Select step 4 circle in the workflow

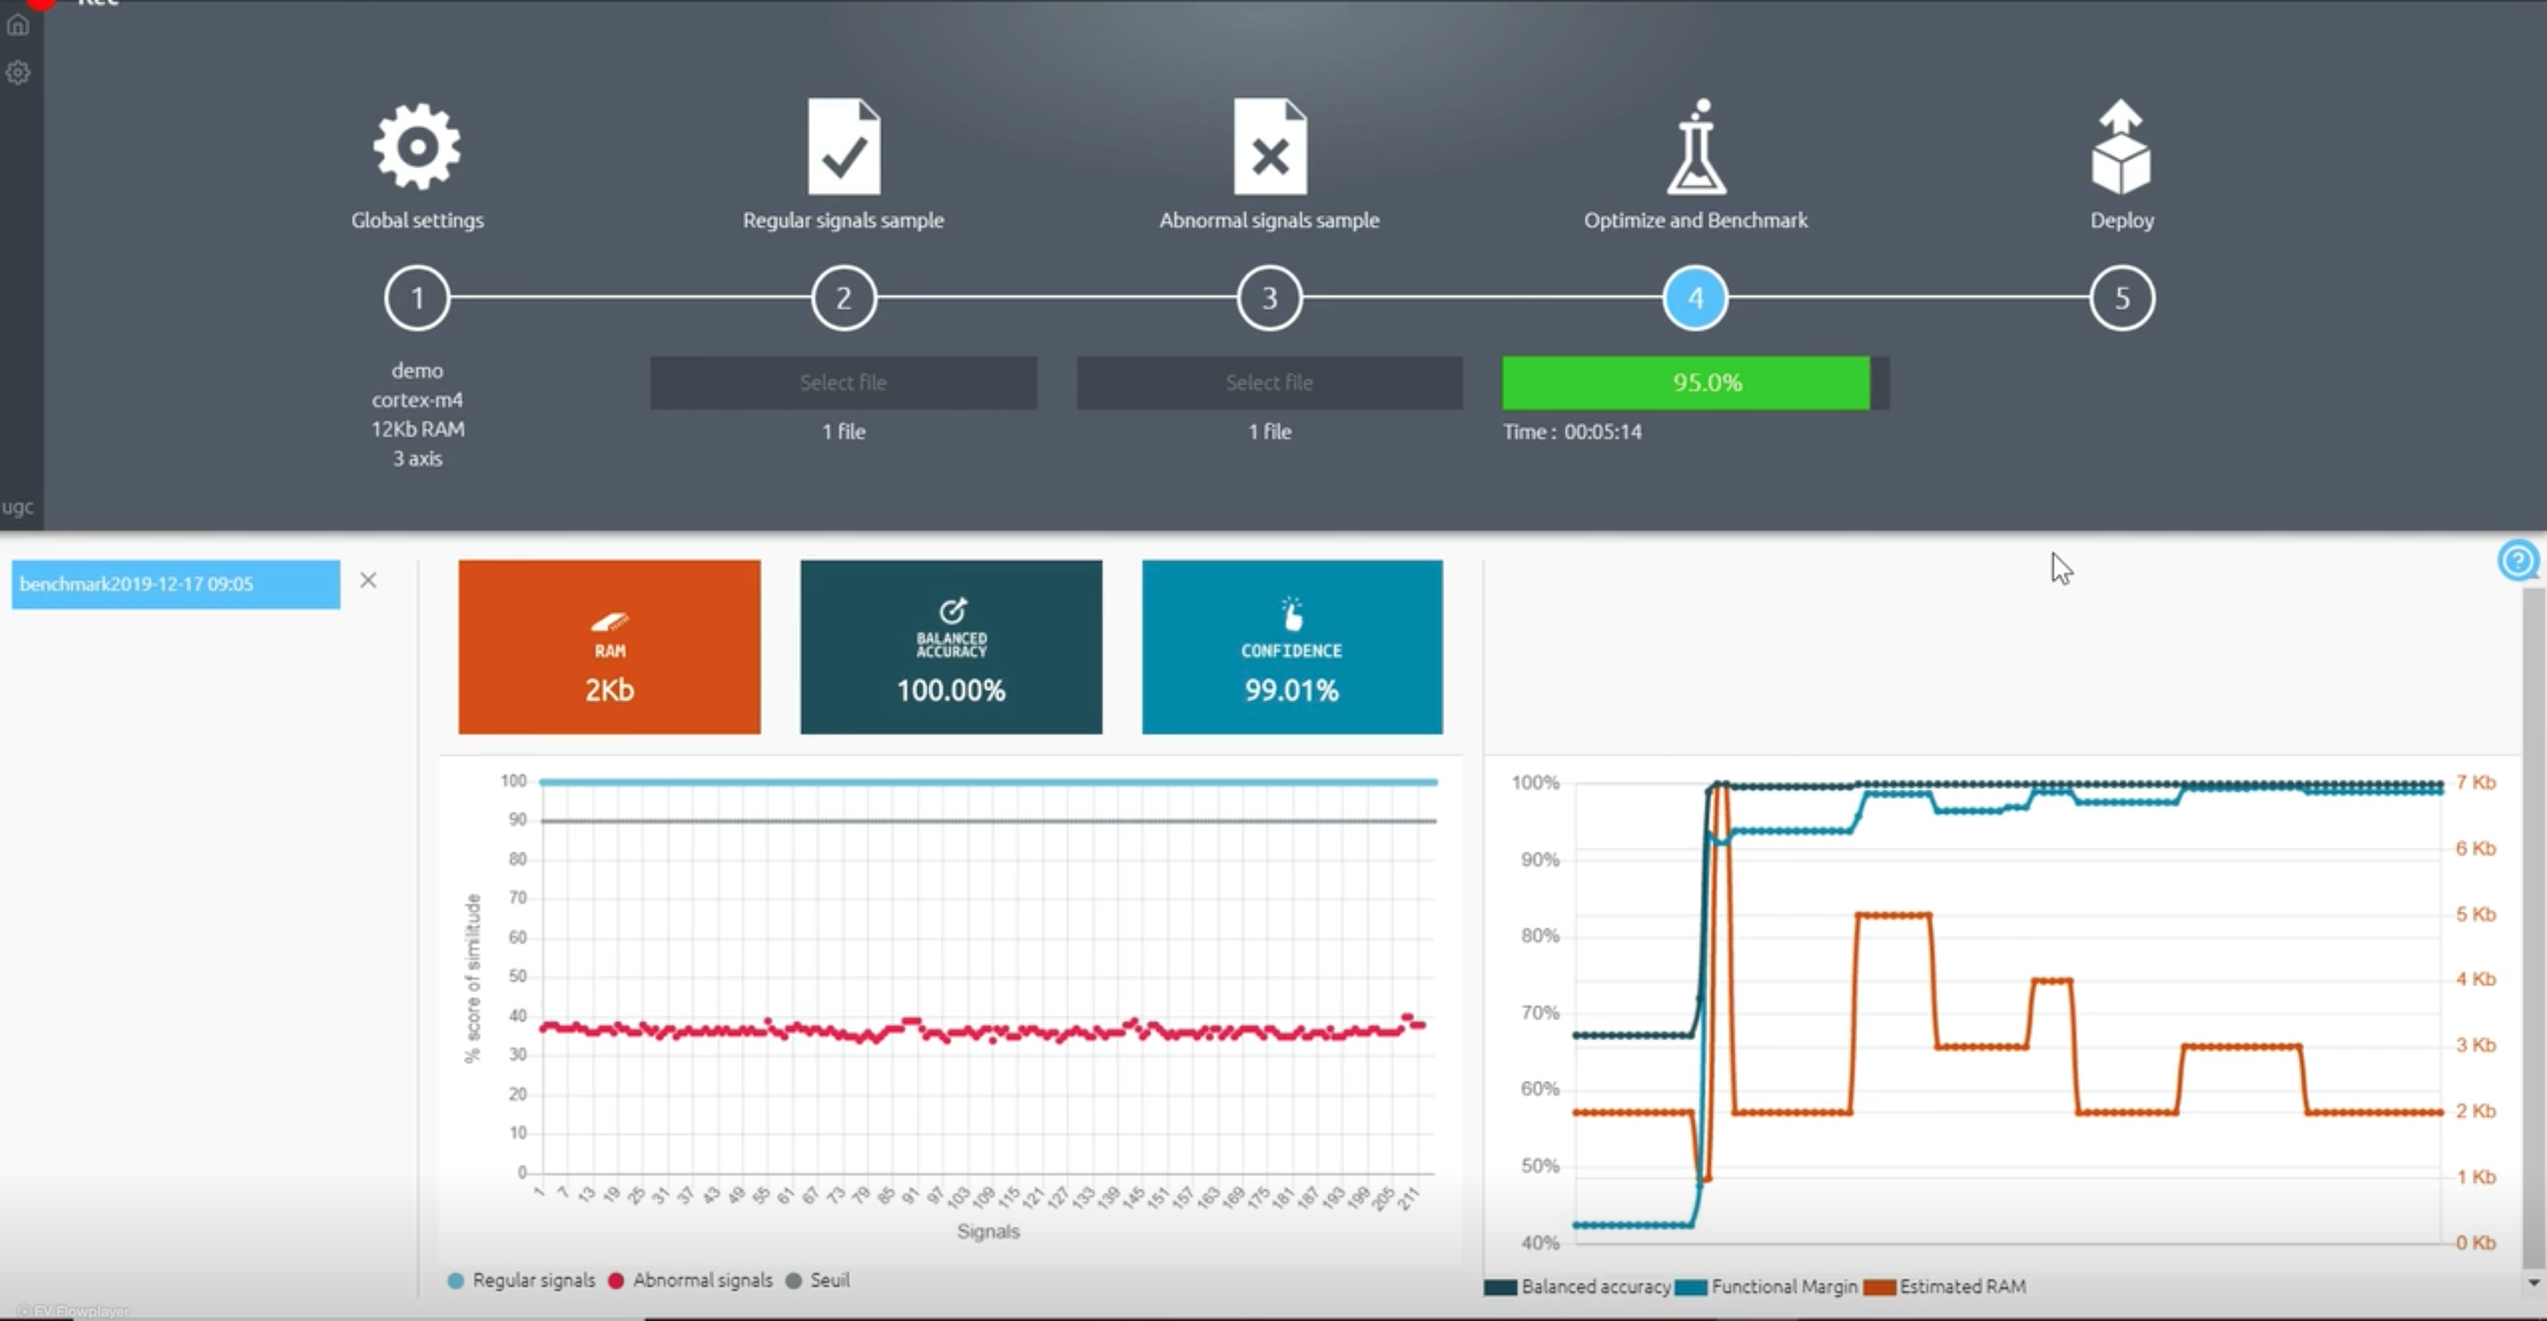tap(1694, 297)
